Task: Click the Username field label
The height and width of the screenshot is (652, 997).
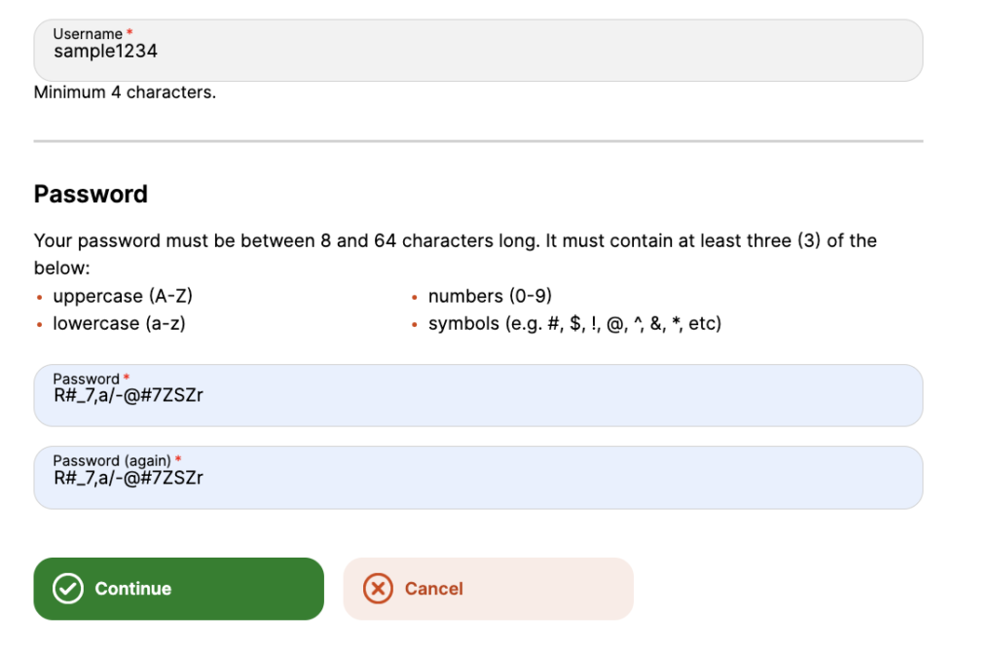Action: click(88, 34)
